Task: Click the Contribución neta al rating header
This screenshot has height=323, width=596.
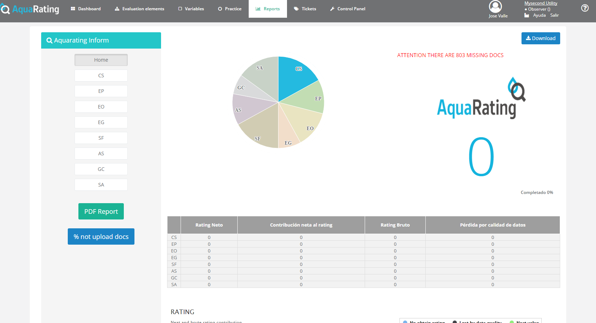Action: pos(301,225)
